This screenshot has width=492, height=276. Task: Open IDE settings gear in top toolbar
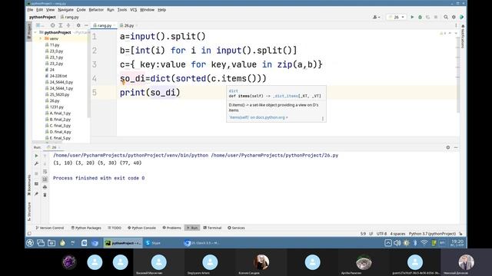[454, 17]
